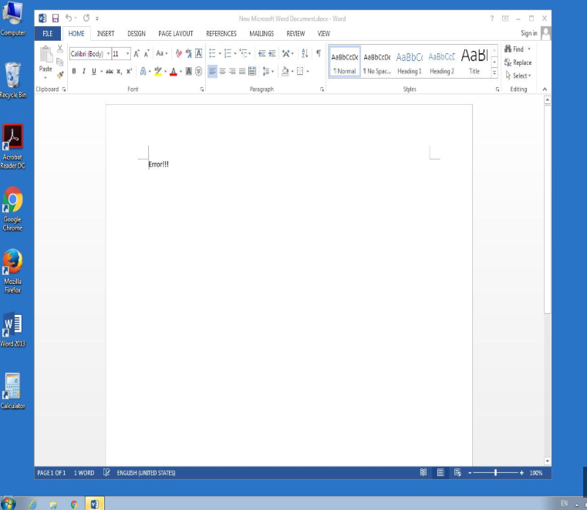Center align the paragraph
The width and height of the screenshot is (587, 510).
(222, 71)
